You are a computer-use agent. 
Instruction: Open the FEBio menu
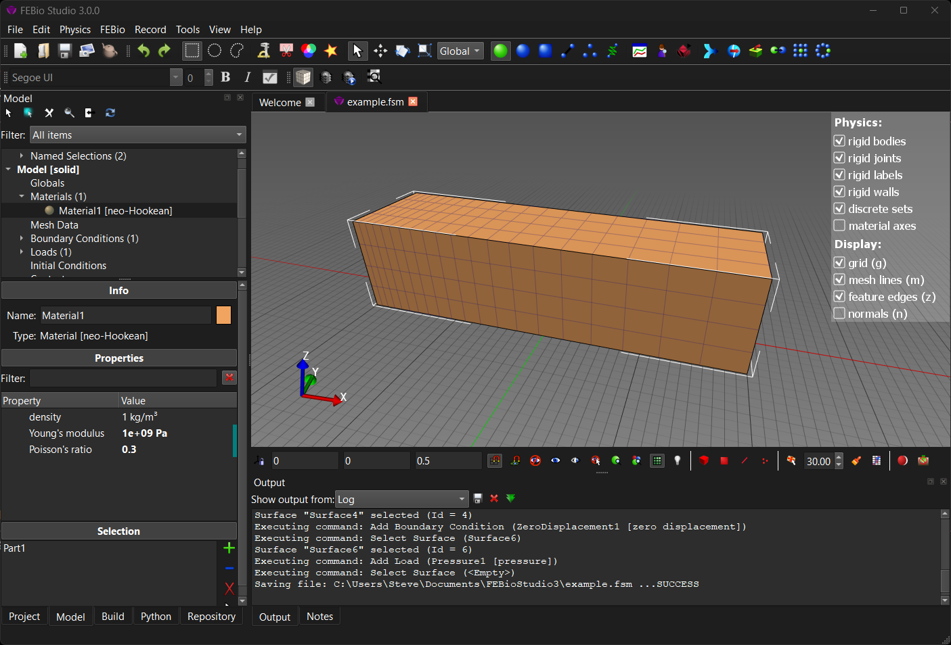tap(112, 30)
